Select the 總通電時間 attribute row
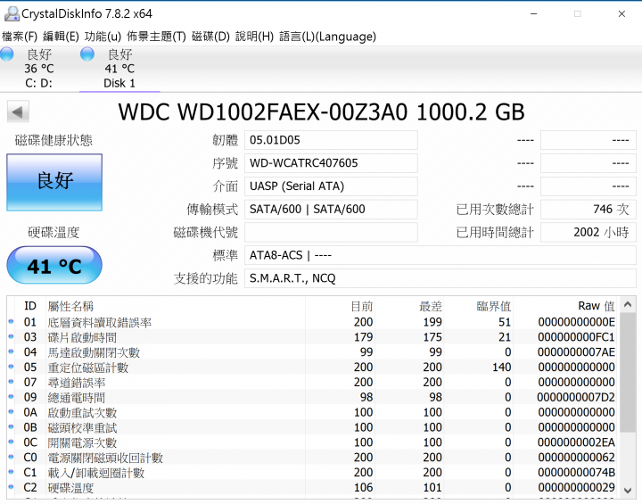Viewport: 642px width, 504px height. pos(313,397)
